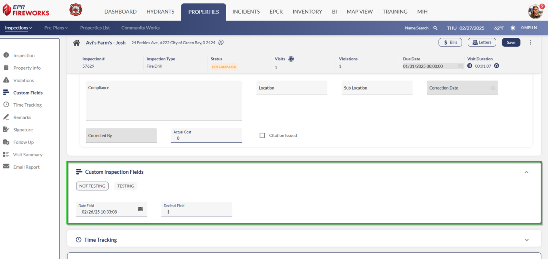Expand the Time Tracking section

526,240
